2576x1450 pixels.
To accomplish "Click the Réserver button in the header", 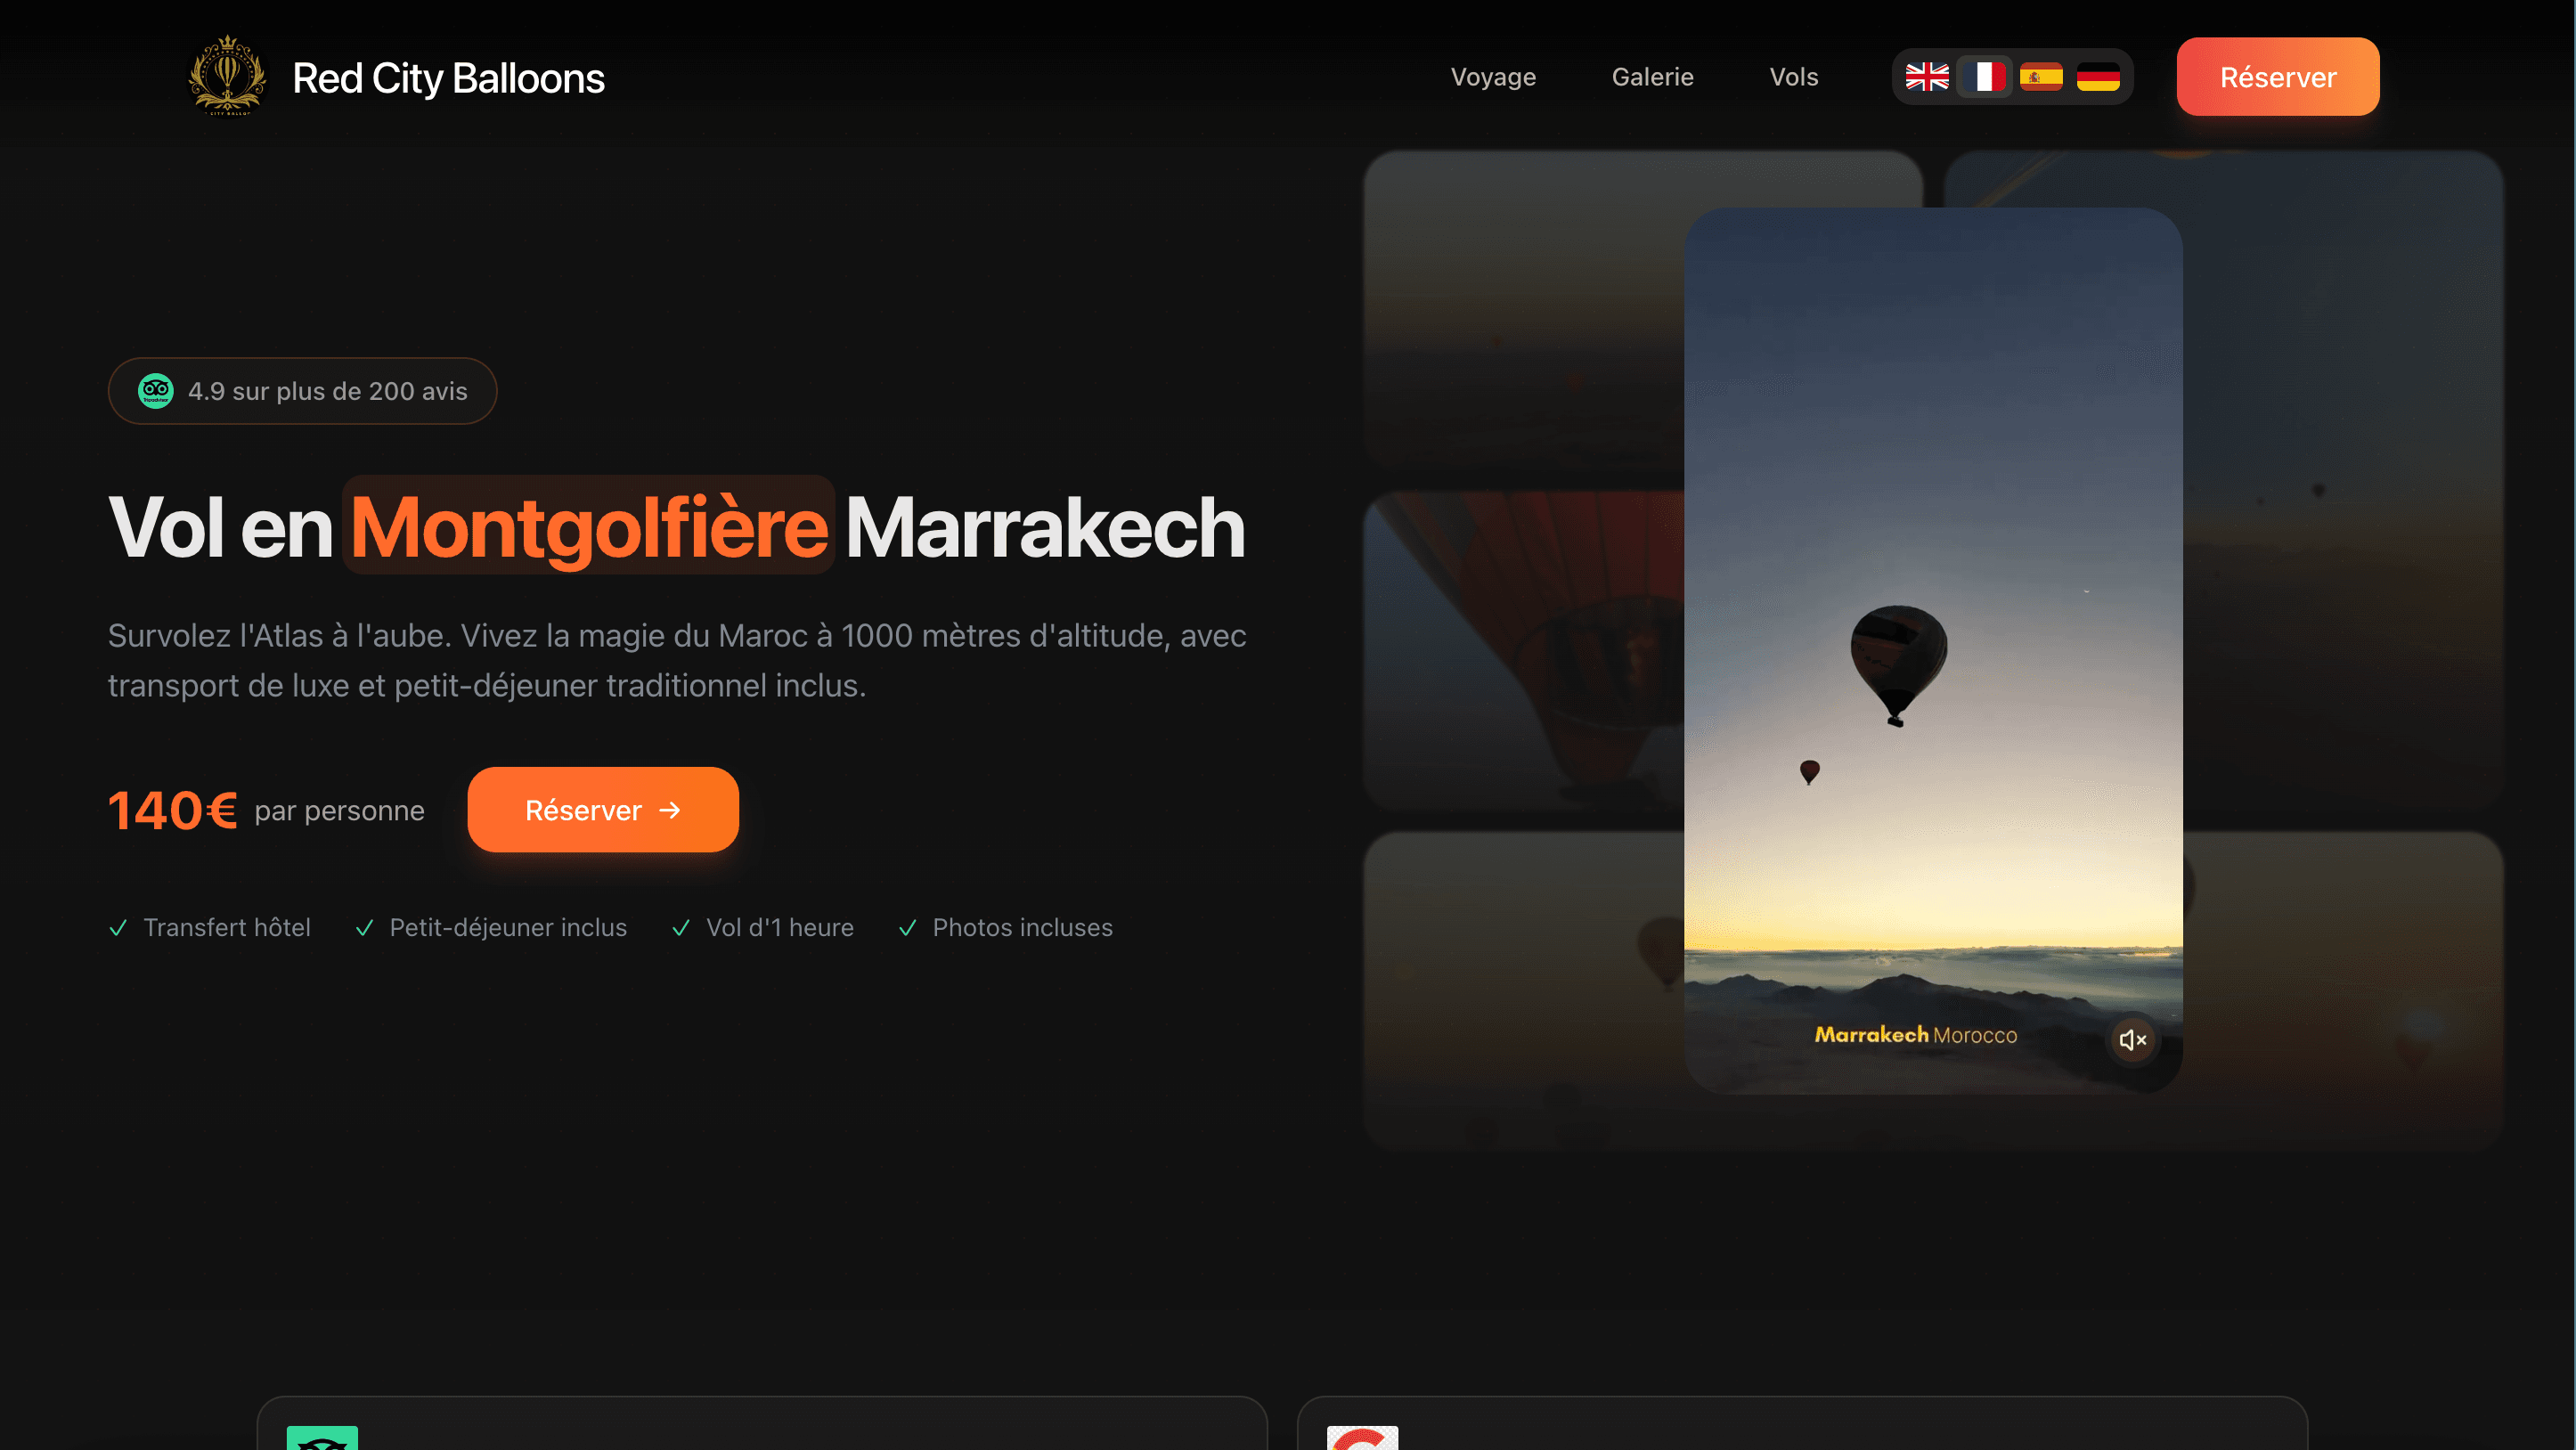I will (2277, 77).
